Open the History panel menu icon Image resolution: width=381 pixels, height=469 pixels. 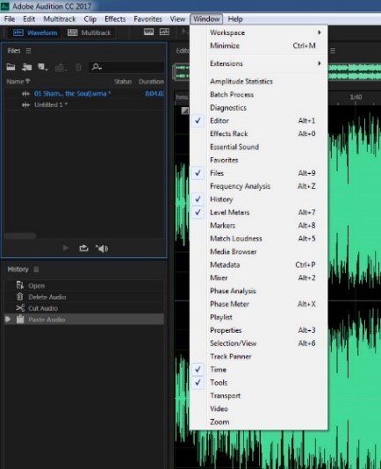click(x=36, y=270)
